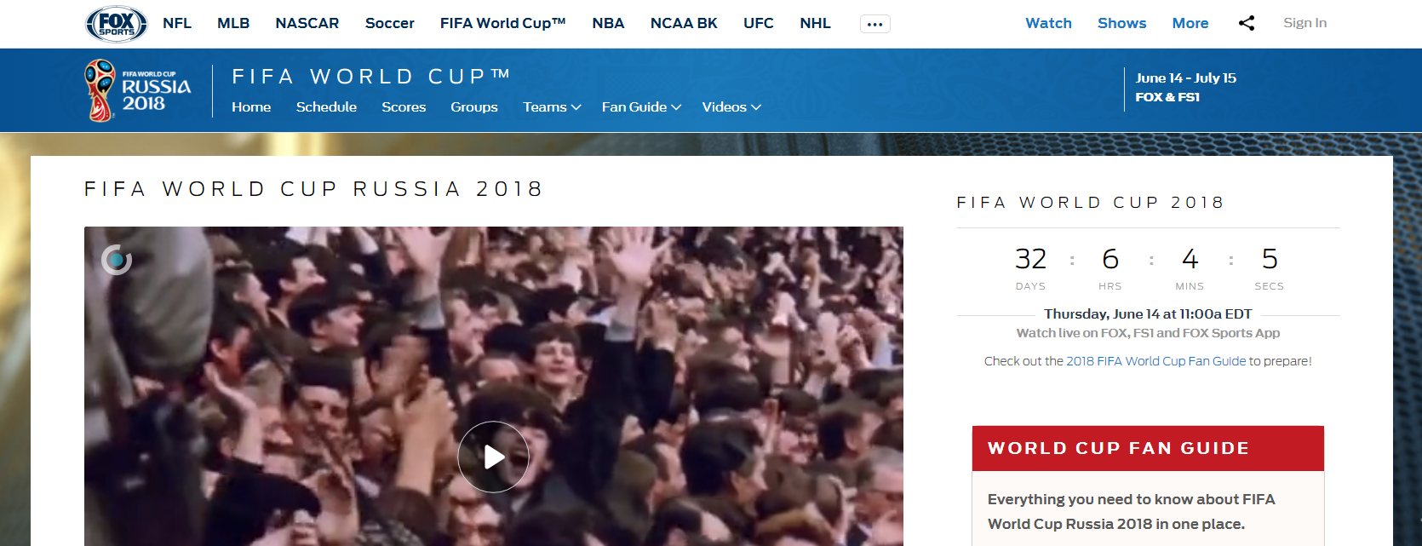Click the Watch link

[x=1048, y=23]
